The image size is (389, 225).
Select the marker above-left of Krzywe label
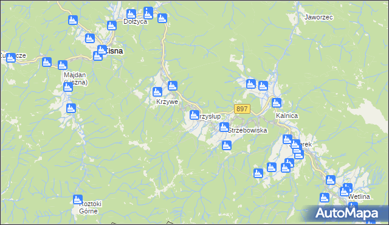(x=157, y=92)
